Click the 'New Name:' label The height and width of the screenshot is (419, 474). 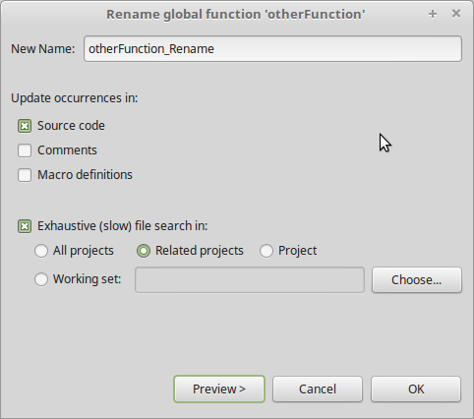click(x=43, y=49)
